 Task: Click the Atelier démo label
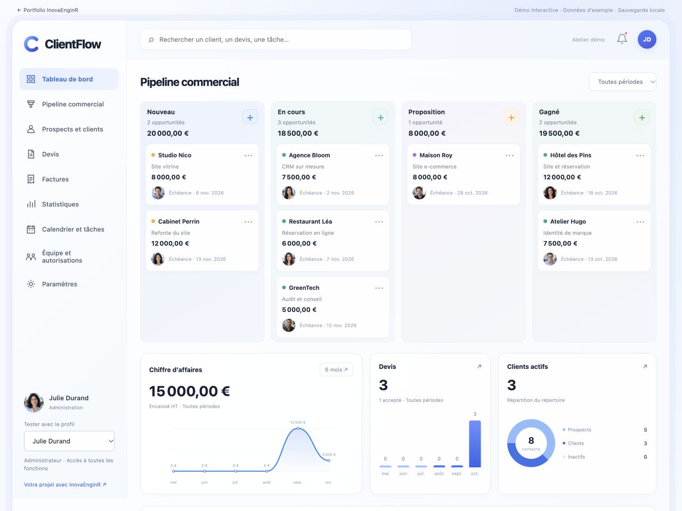pos(588,39)
